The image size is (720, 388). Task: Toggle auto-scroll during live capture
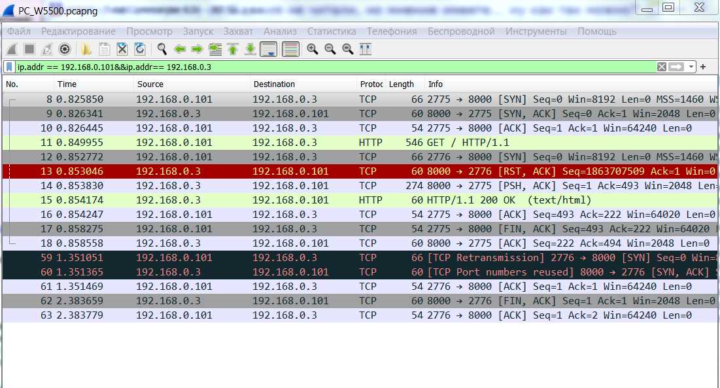point(268,49)
